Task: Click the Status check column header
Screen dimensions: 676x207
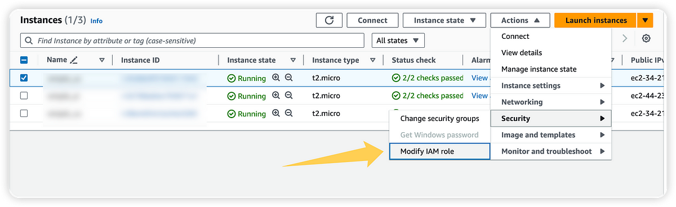Action: tap(414, 60)
